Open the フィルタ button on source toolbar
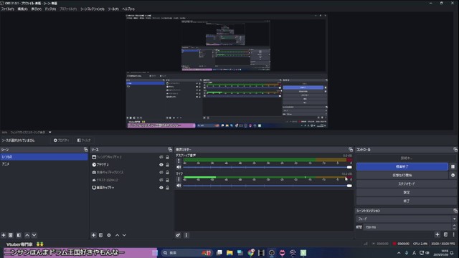Screen dimensions: 459x258 pyautogui.click(x=84, y=140)
